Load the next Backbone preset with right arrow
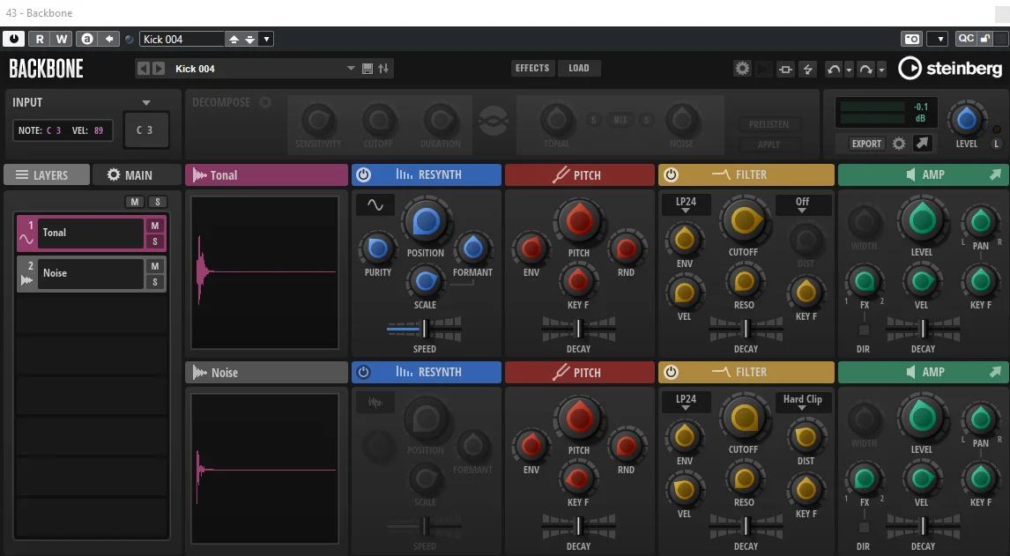Screen dimensions: 1010x556 point(159,69)
